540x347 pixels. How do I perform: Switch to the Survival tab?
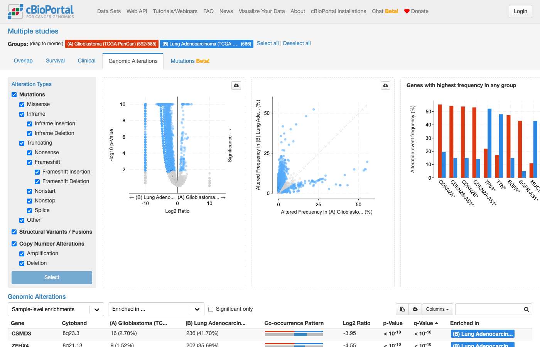55,61
